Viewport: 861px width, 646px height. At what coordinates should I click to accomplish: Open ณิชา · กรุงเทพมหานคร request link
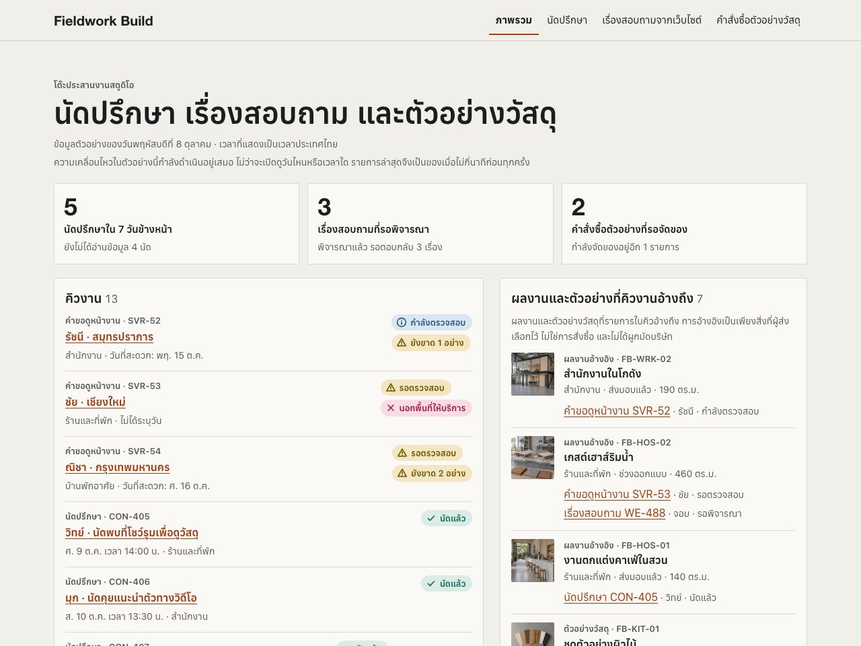pyautogui.click(x=117, y=468)
